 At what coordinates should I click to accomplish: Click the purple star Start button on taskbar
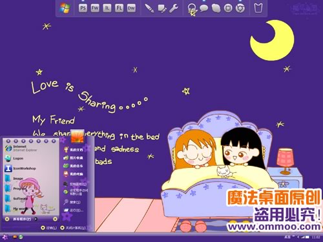[x=5, y=237]
